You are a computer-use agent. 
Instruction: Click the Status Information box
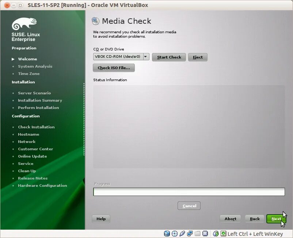(x=189, y=127)
